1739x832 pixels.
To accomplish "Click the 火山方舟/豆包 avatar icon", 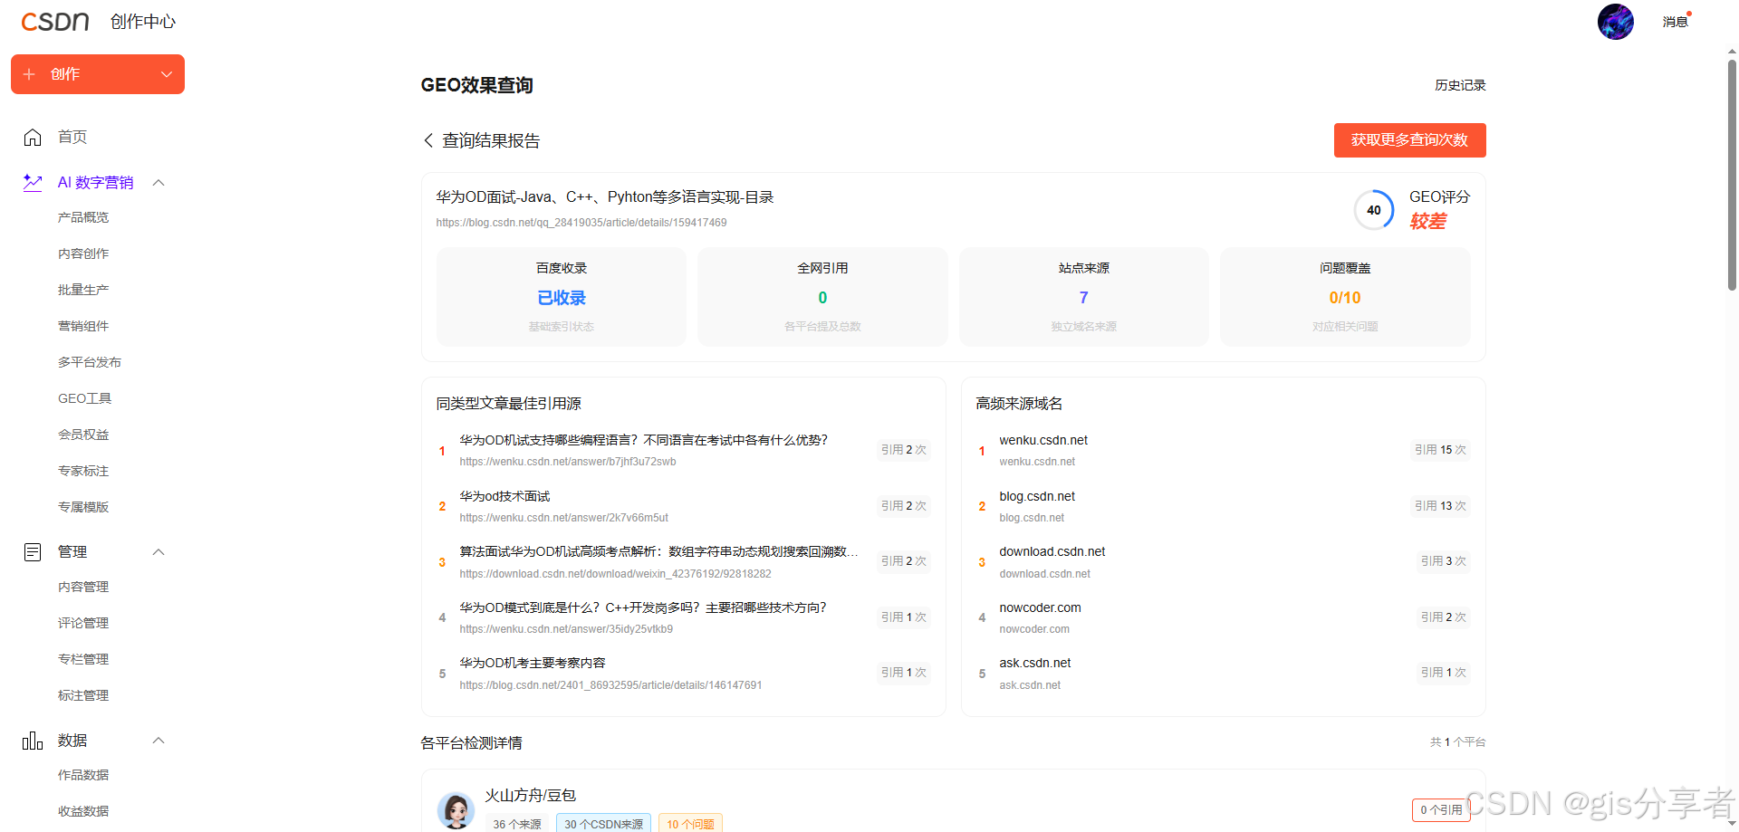I will [x=456, y=810].
